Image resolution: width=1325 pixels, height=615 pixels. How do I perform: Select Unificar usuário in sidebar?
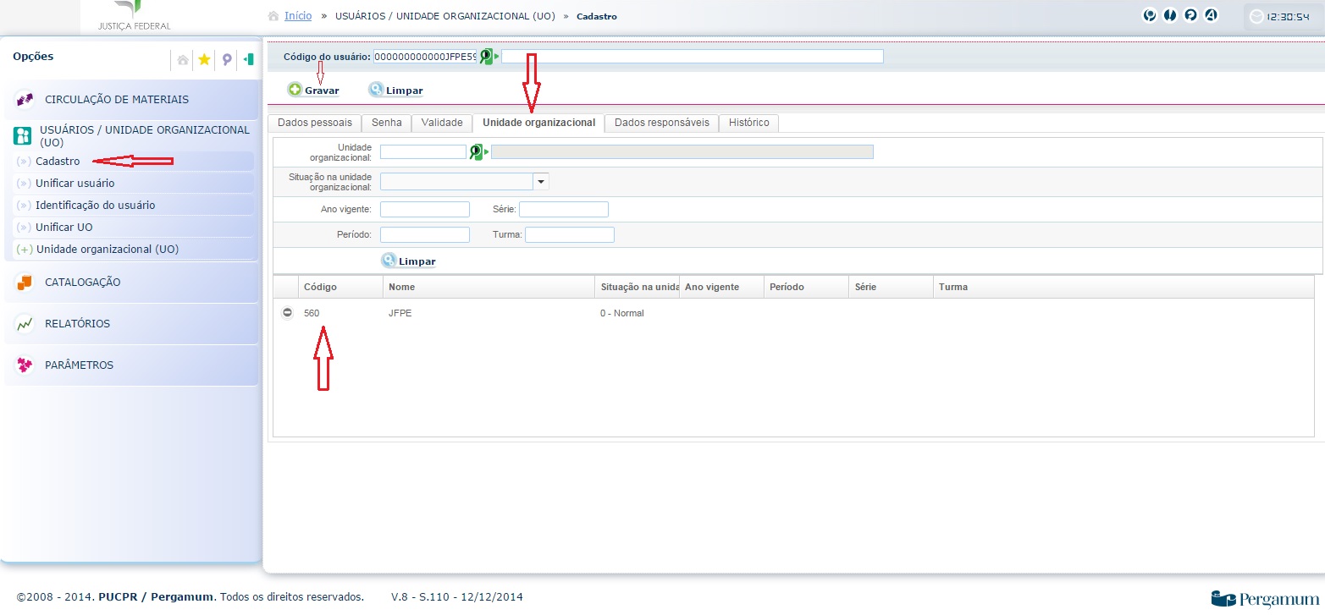(x=75, y=184)
